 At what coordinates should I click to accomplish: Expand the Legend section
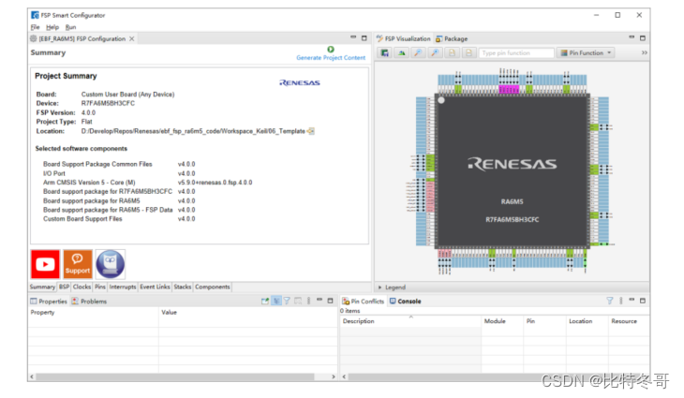(x=380, y=287)
